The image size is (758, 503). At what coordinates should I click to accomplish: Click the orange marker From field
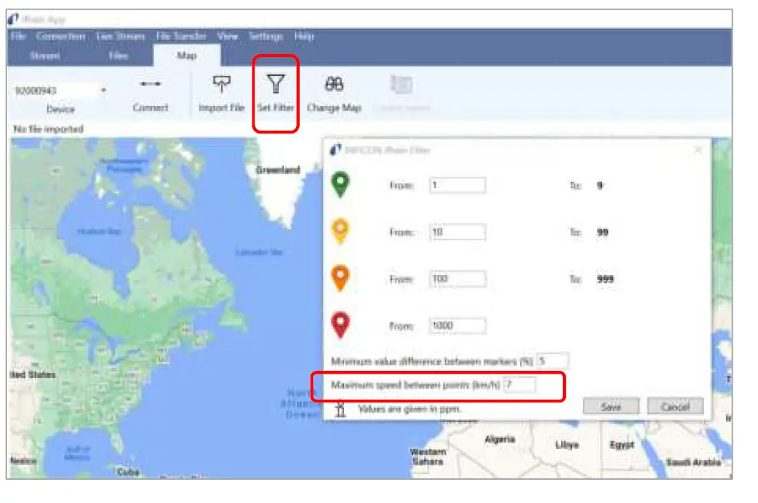tap(457, 279)
